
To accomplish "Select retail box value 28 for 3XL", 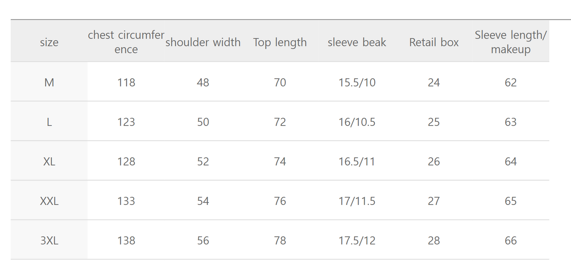I will pyautogui.click(x=434, y=241).
